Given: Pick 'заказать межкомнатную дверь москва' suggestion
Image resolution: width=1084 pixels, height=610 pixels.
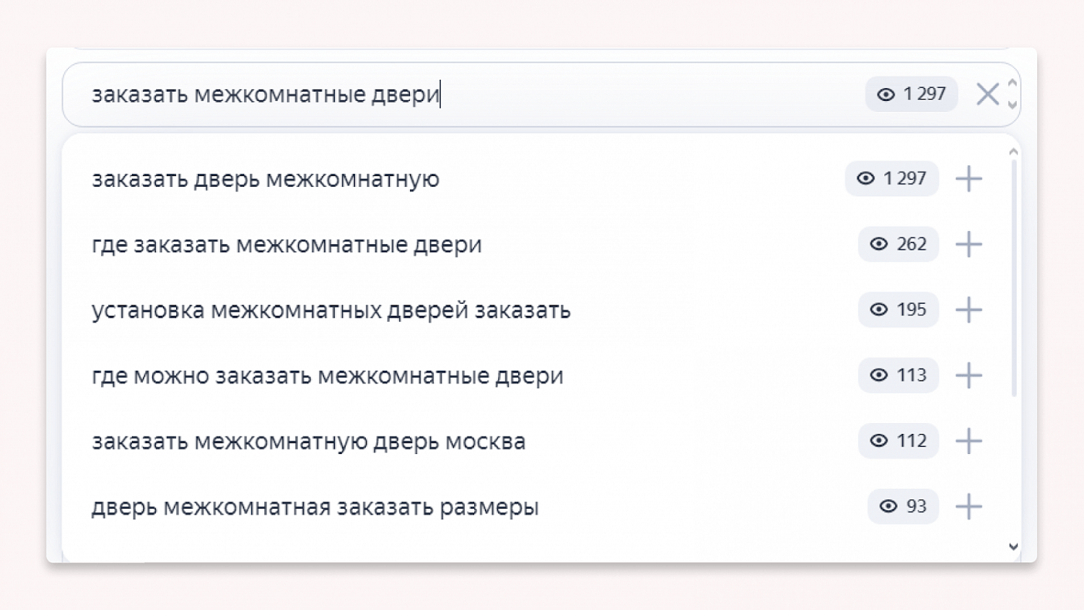Looking at the screenshot, I should click(308, 441).
